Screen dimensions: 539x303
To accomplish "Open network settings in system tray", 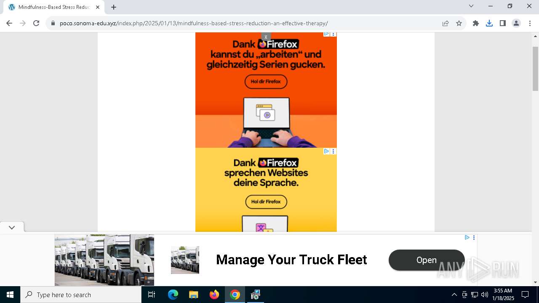I will point(475,295).
